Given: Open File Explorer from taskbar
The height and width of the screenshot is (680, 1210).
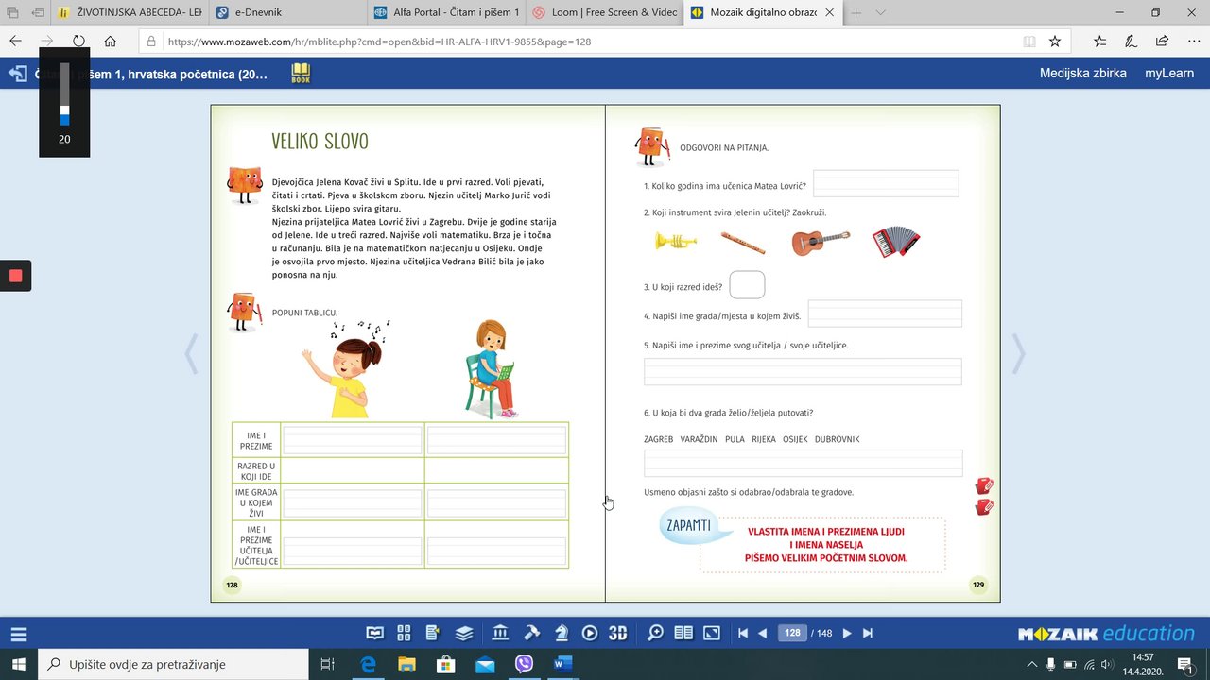Looking at the screenshot, I should (x=406, y=664).
